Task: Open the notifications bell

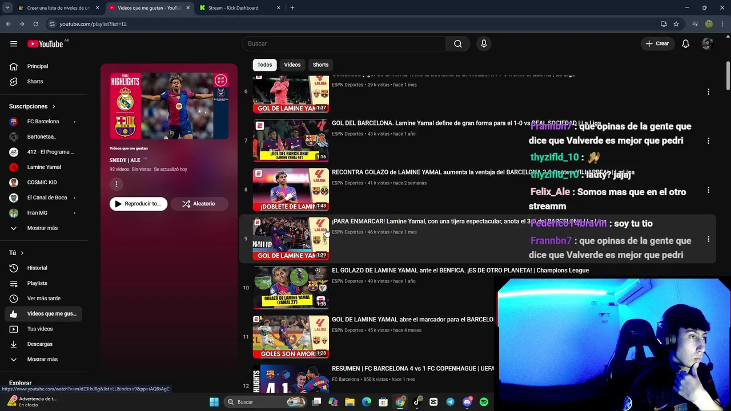Action: pos(686,43)
